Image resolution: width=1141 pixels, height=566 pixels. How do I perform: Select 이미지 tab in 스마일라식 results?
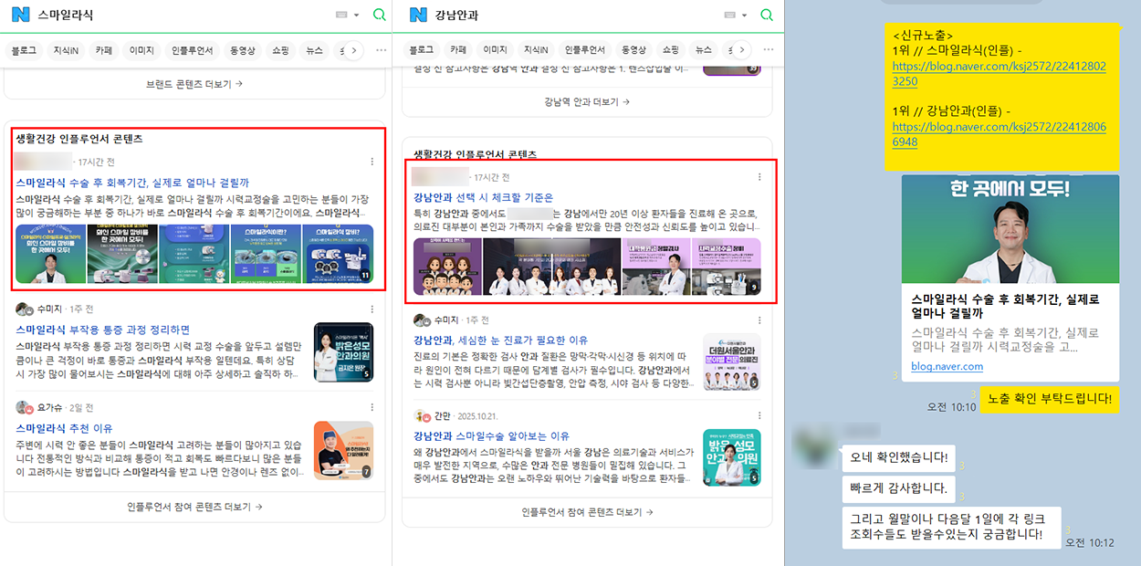click(141, 50)
